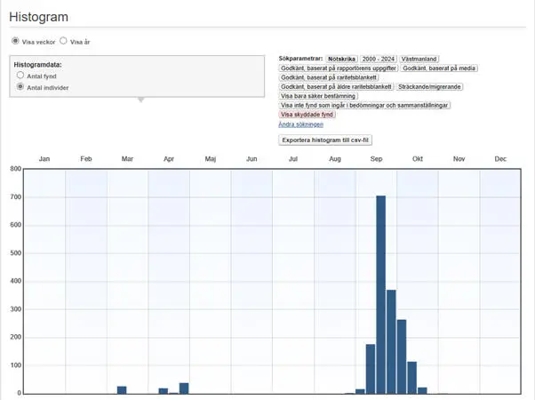535x400 pixels.
Task: Click 'Godkänt, baserat på rapportörens uppgifter' tag
Action: tap(338, 68)
